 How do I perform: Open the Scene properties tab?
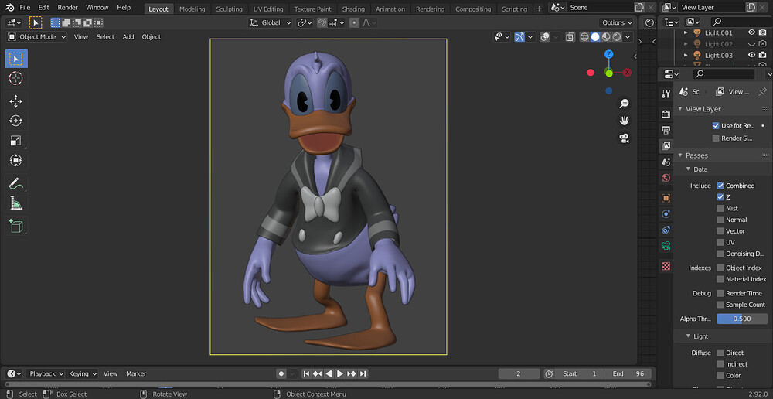[x=666, y=162]
